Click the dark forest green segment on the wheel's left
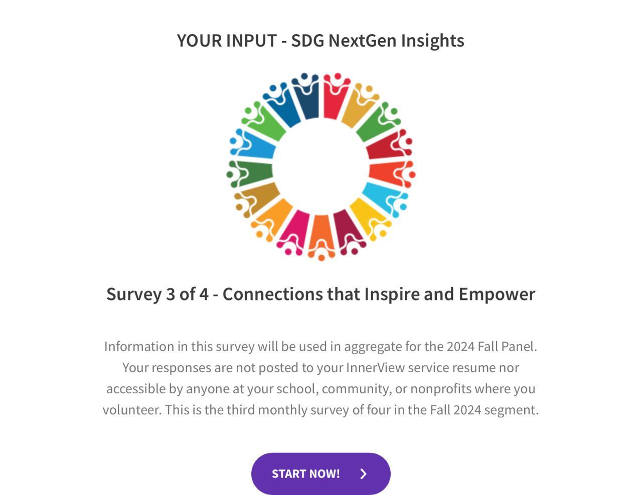The height and width of the screenshot is (495, 642). click(253, 171)
